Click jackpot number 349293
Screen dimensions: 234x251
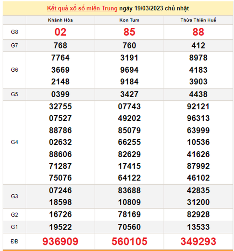click(x=198, y=241)
